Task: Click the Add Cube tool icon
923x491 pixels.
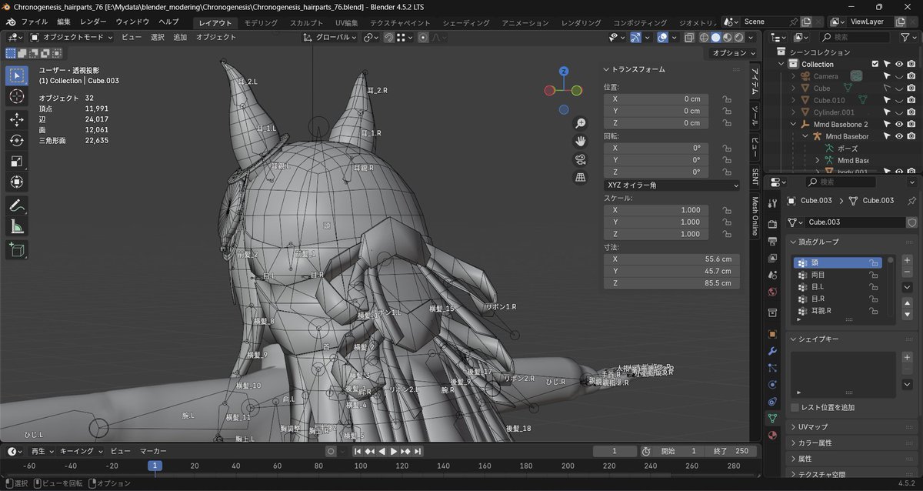Action: pos(17,249)
